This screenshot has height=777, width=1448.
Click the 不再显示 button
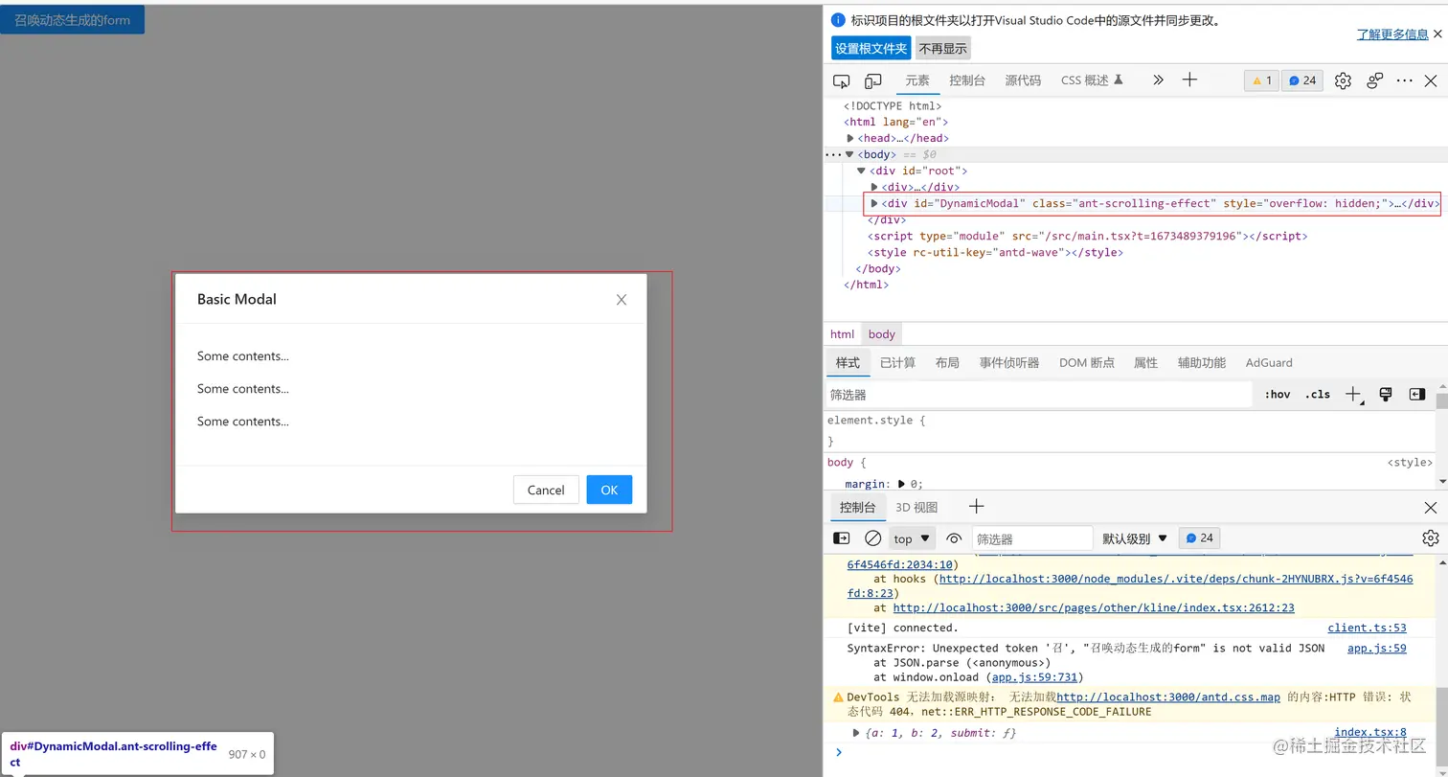pyautogui.click(x=943, y=48)
